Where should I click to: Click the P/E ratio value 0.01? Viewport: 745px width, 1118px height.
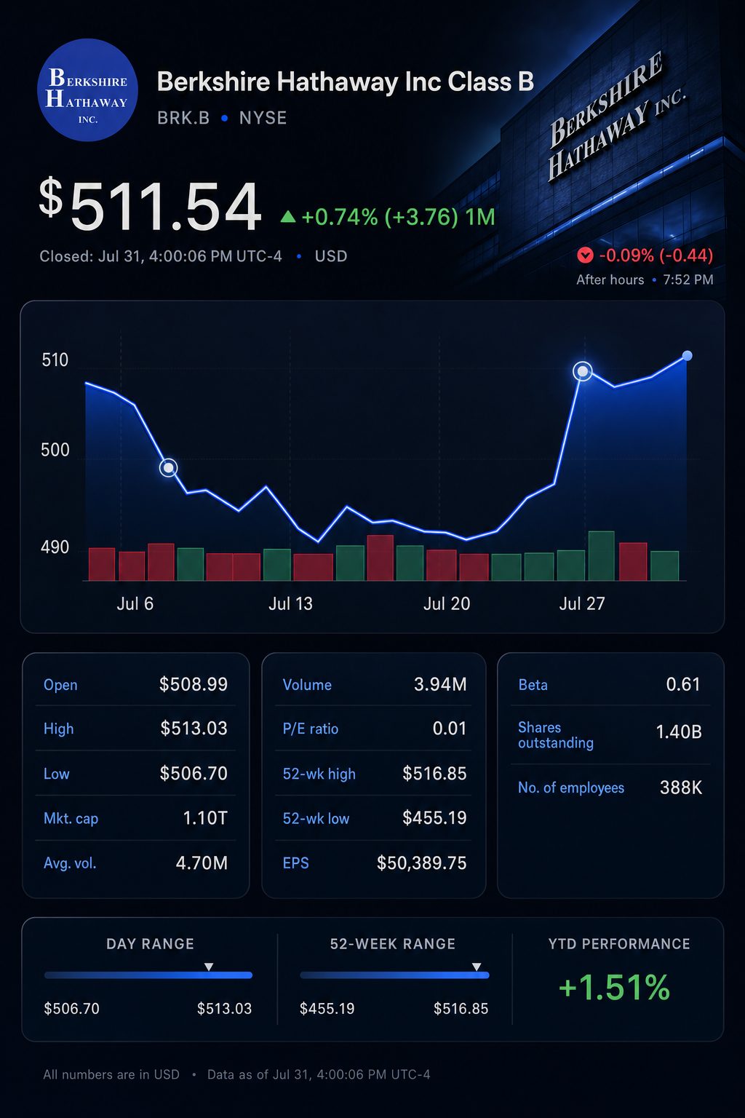450,729
